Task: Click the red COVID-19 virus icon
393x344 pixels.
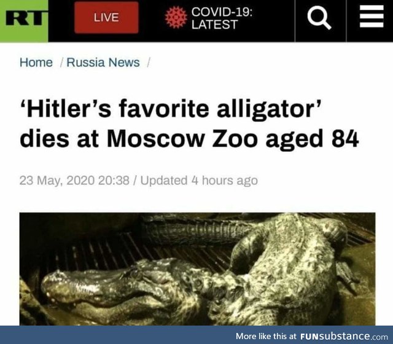Action: pyautogui.click(x=176, y=17)
